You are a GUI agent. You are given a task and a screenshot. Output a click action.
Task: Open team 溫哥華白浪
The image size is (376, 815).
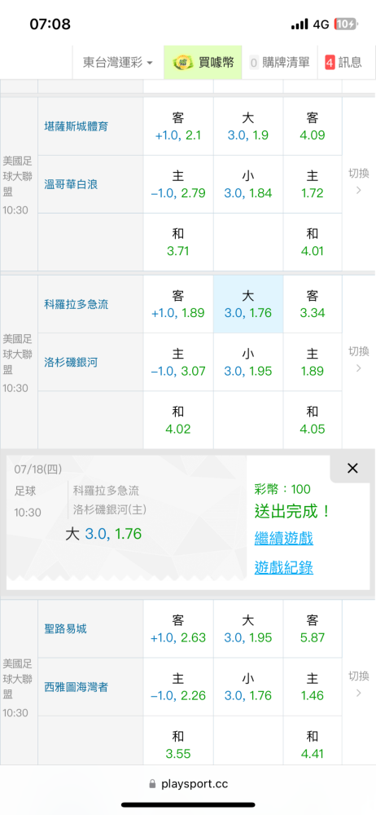pos(71,184)
